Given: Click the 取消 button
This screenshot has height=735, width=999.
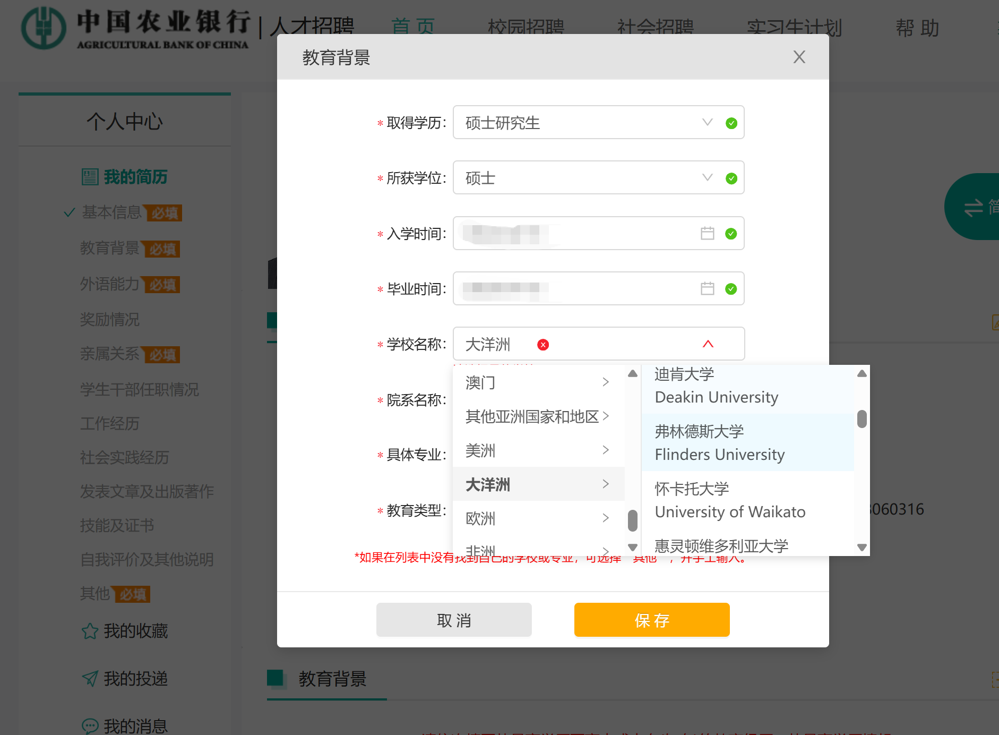Looking at the screenshot, I should pyautogui.click(x=454, y=620).
